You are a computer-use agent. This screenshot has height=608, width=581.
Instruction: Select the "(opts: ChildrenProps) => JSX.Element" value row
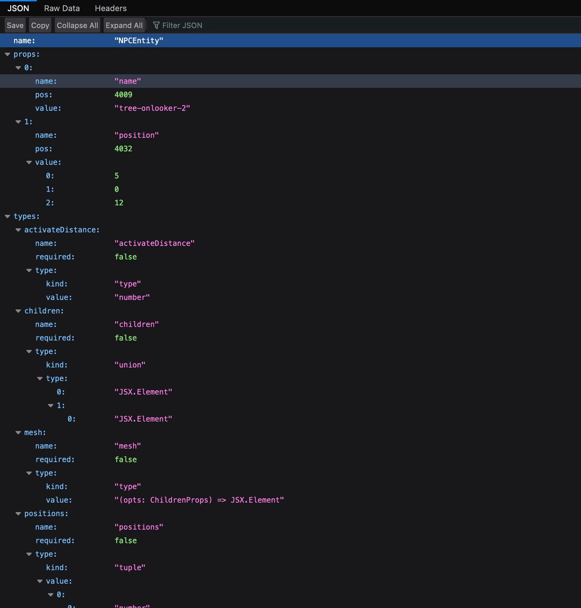[x=290, y=500]
